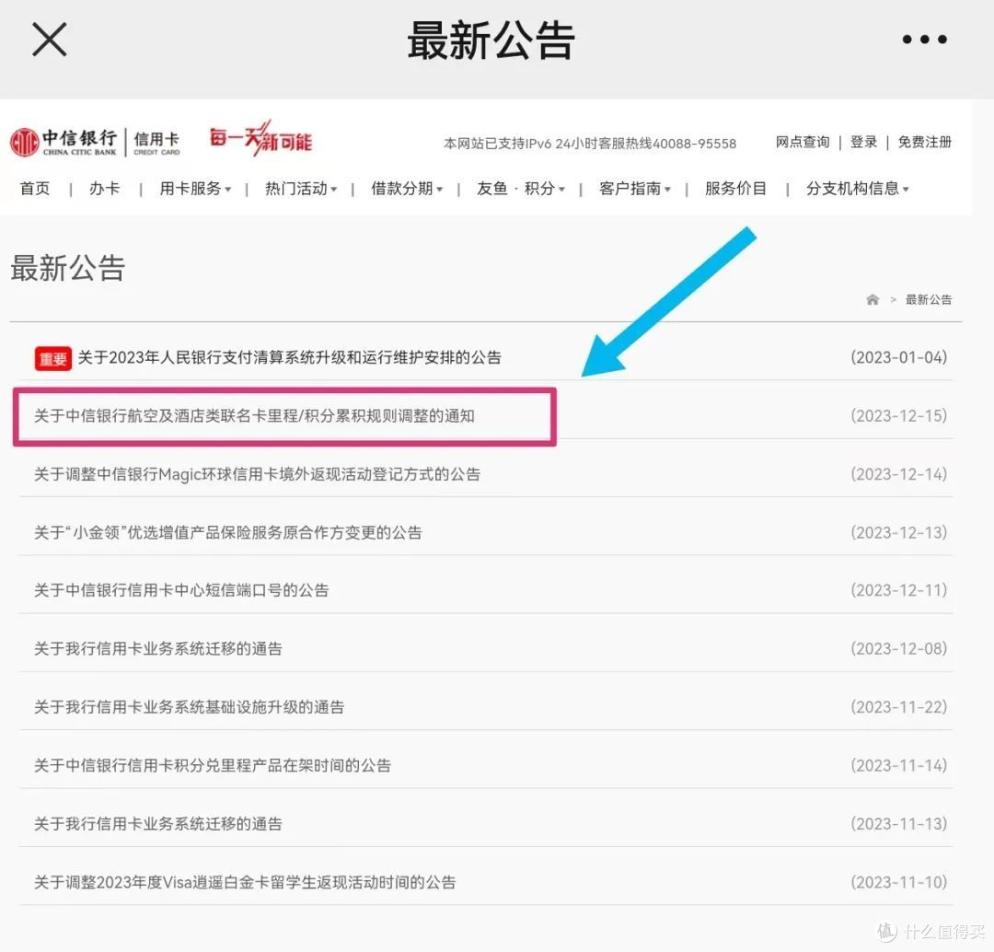Close the page with the X icon

[x=50, y=40]
